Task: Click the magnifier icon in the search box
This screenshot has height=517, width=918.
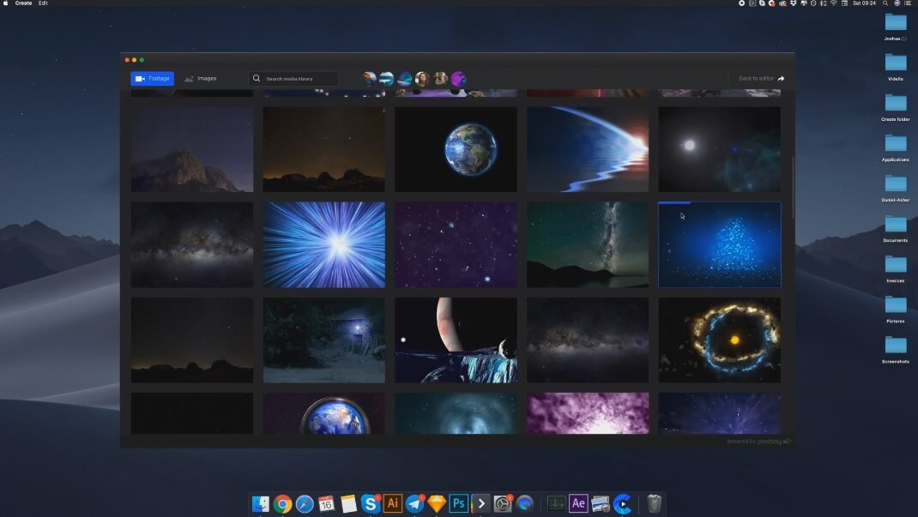Action: click(x=257, y=78)
